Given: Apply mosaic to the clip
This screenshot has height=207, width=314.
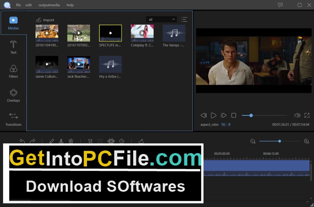Looking at the screenshot, I should tap(111, 141).
